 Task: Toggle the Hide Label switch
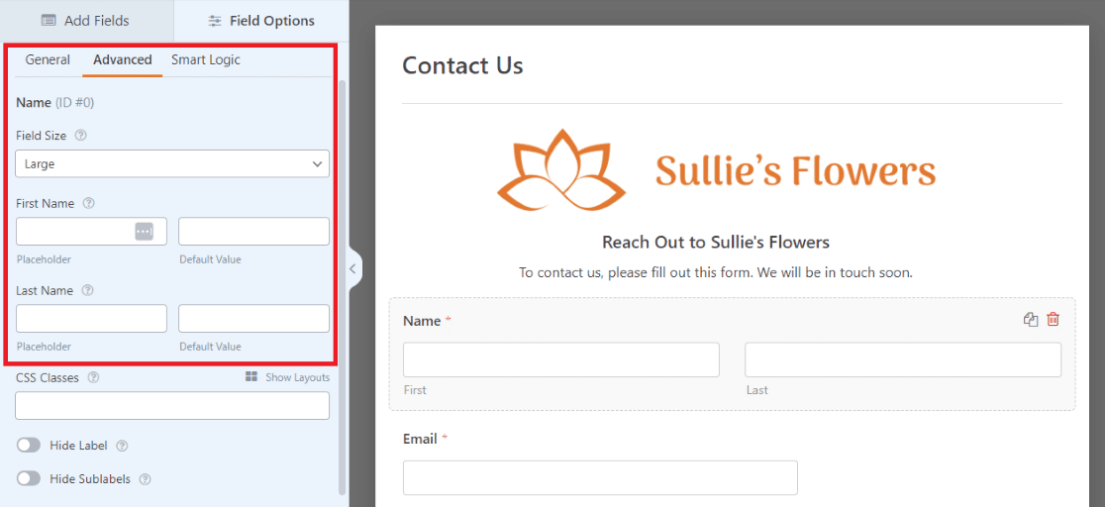tap(29, 446)
